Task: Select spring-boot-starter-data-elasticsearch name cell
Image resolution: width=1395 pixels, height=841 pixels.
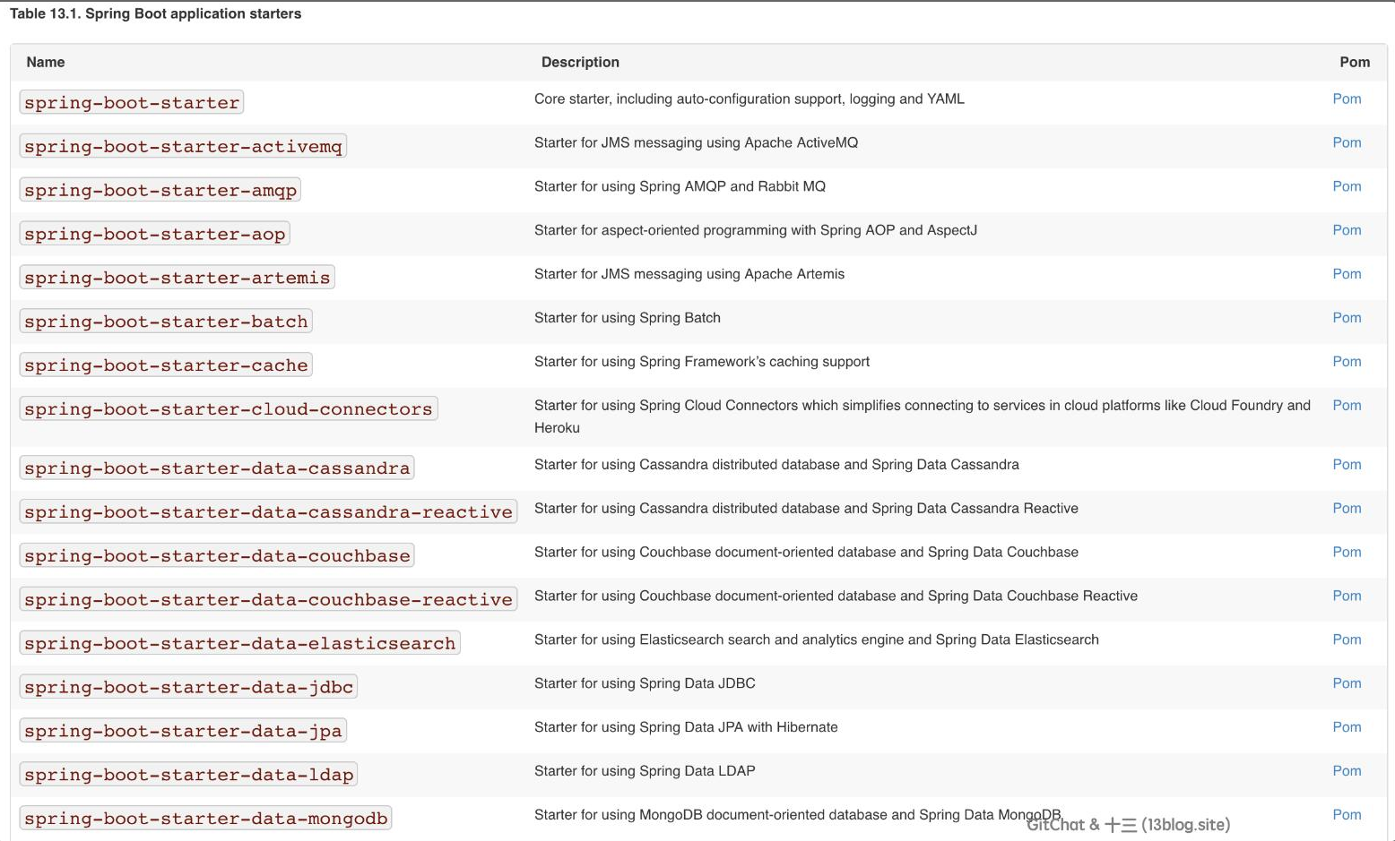Action: point(239,645)
